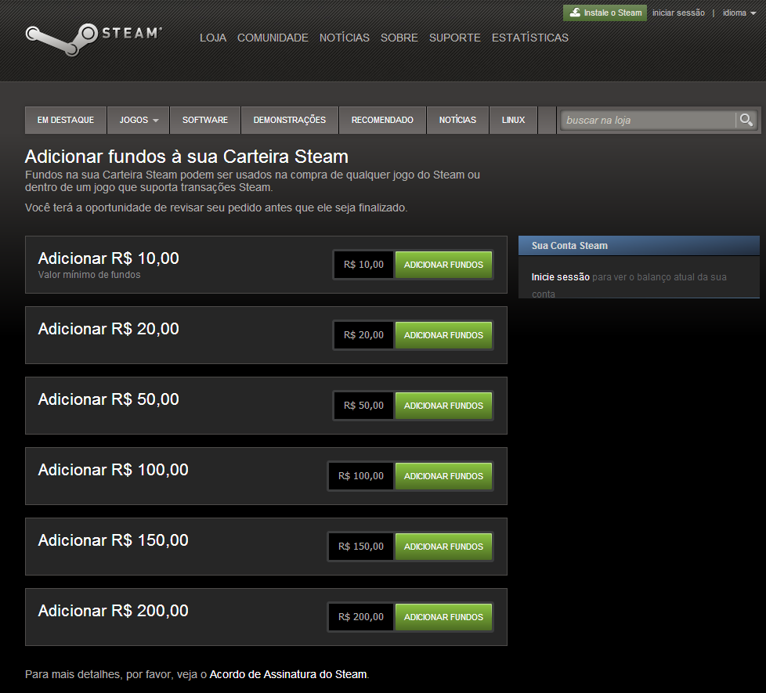Click the search magnifier icon
This screenshot has height=693, width=766.
point(746,120)
